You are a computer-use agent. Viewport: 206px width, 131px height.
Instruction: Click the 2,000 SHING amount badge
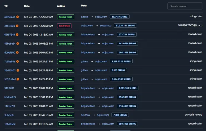coord(120,115)
